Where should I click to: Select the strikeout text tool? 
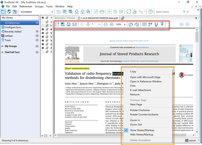[162, 25]
